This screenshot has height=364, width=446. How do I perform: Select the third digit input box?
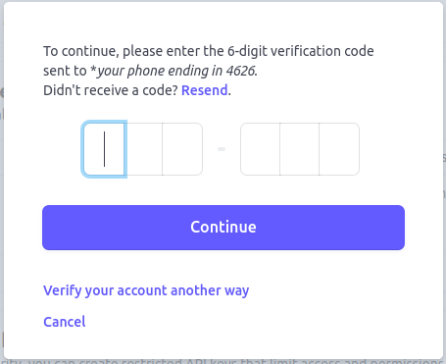pos(182,149)
